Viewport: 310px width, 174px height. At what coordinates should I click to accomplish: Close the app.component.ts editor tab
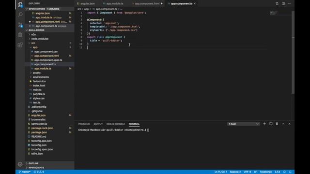click(195, 3)
